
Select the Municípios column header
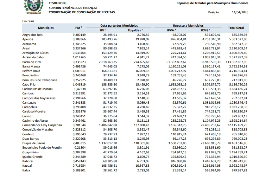[x=46, y=28]
